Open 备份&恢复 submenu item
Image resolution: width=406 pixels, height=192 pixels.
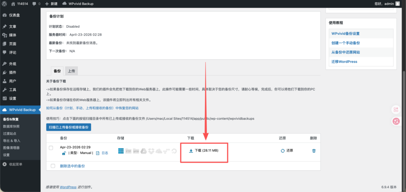pos(11,119)
